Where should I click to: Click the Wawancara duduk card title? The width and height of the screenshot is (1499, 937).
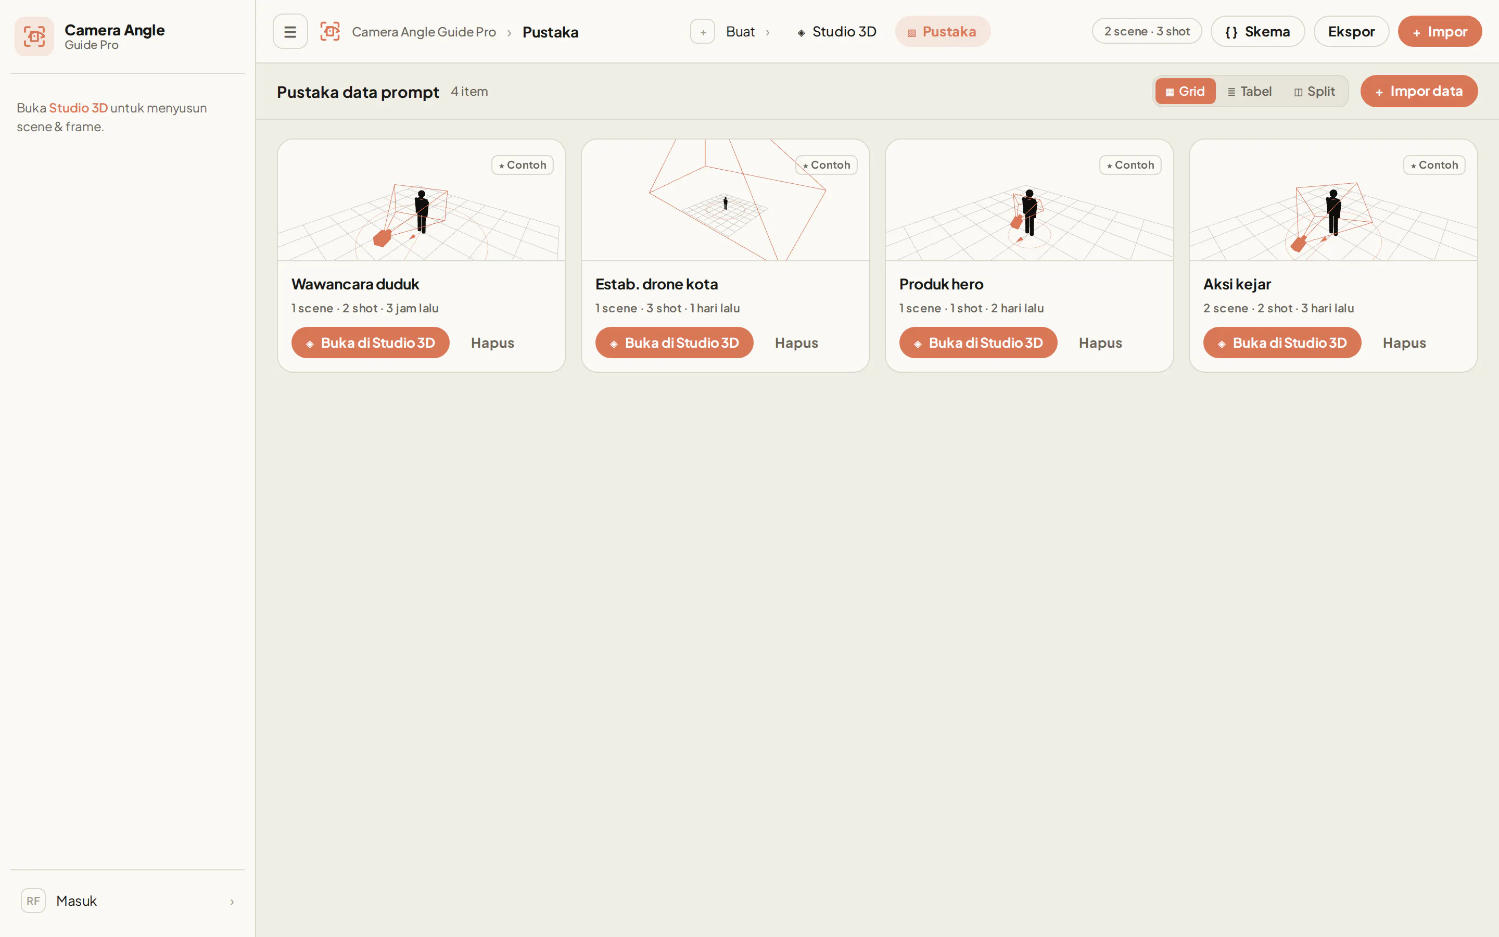coord(355,284)
